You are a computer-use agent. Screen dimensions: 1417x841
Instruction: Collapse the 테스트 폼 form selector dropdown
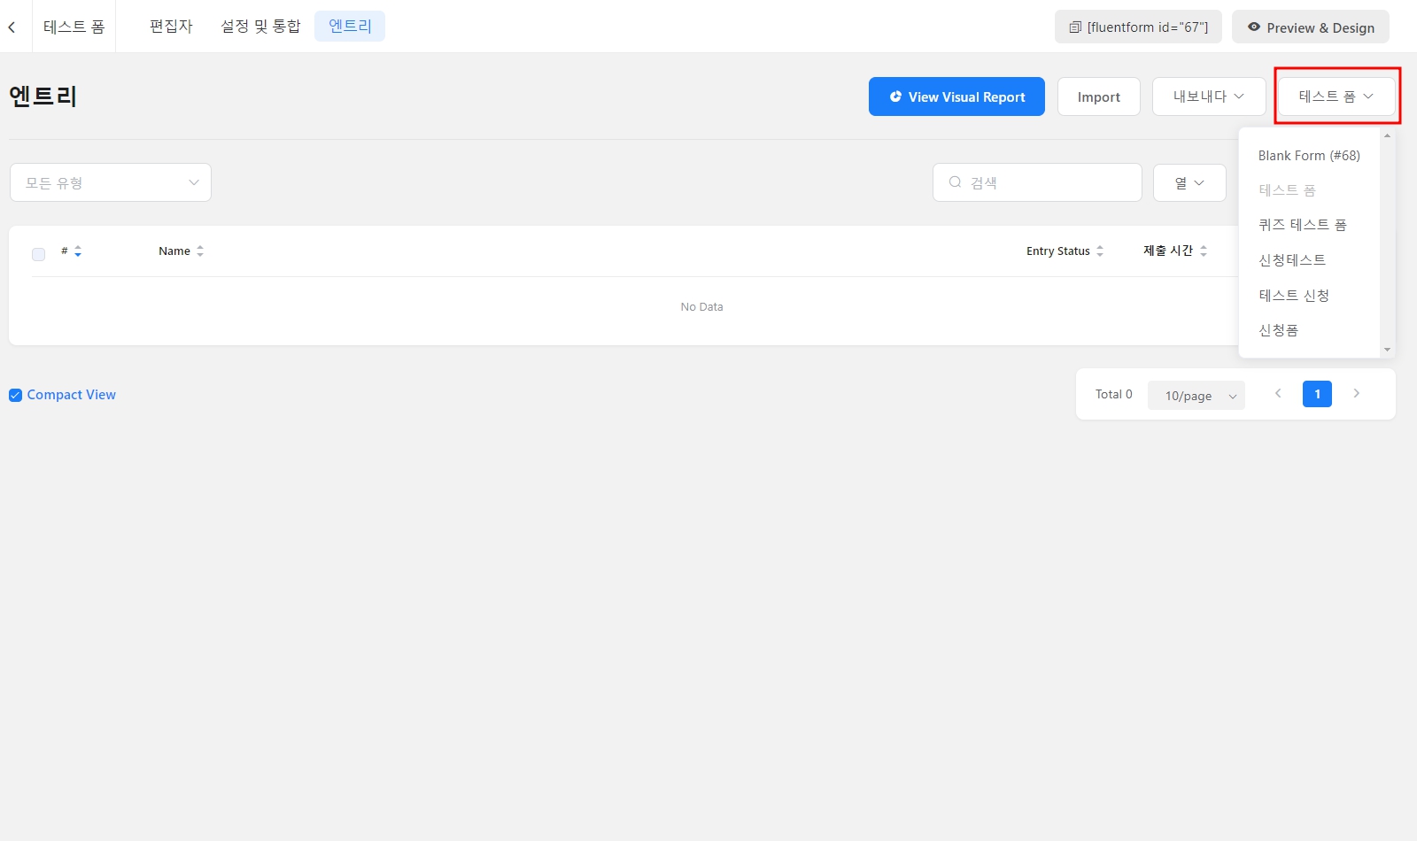pos(1336,96)
